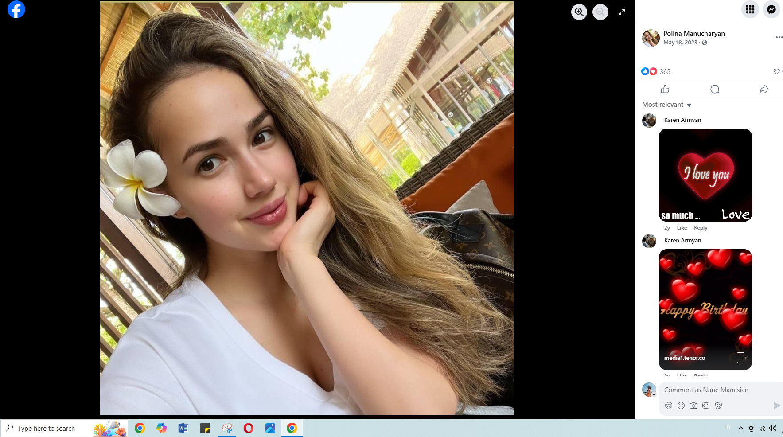
Task: Expand the Most relevant comment filter
Action: pyautogui.click(x=667, y=105)
